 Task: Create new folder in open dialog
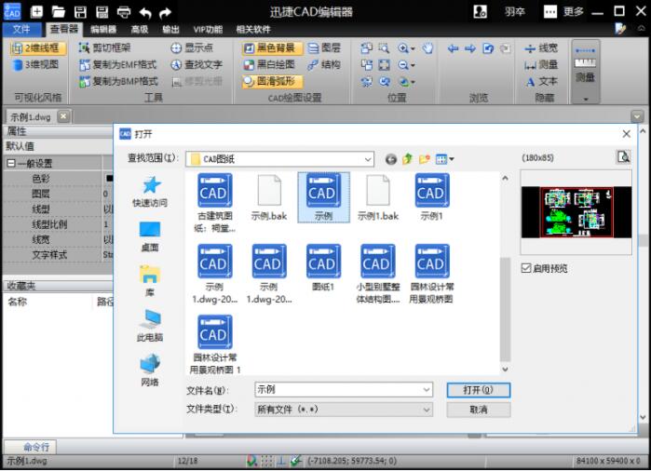pos(425,159)
